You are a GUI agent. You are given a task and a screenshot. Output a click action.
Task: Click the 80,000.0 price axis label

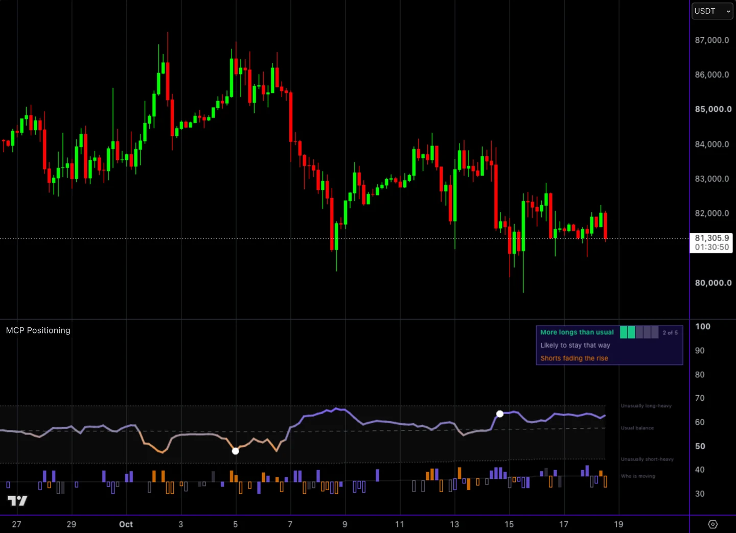coord(712,283)
